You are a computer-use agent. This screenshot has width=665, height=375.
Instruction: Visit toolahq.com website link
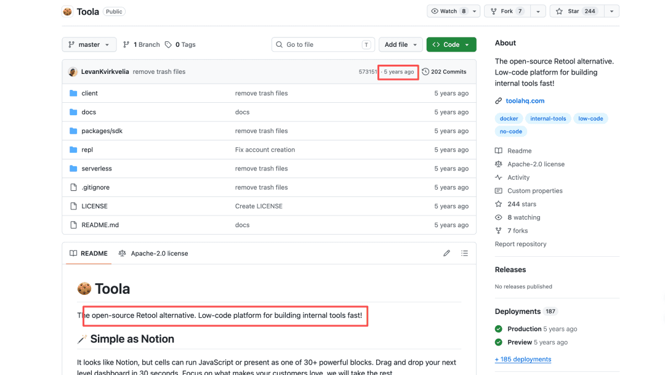click(525, 100)
